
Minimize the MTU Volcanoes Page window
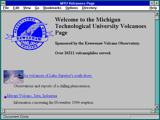152,3
